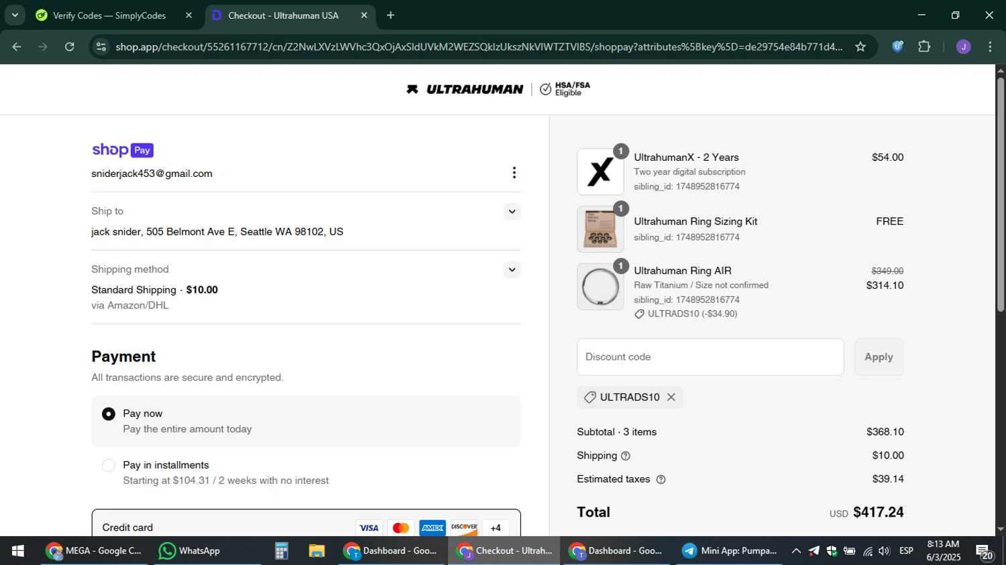Click the HSA/FSA Eligible badge
The height and width of the screenshot is (565, 1006).
(565, 89)
